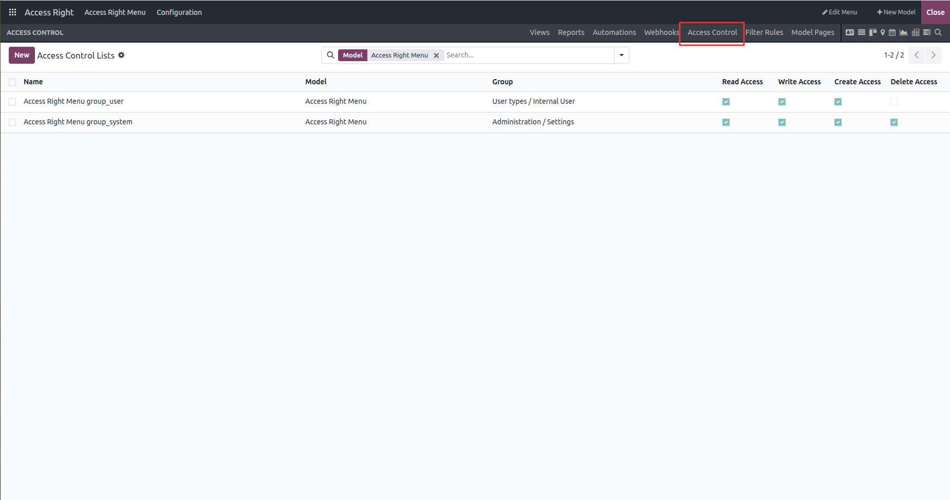This screenshot has width=950, height=500.
Task: Click the Edit Menu link
Action: 840,12
